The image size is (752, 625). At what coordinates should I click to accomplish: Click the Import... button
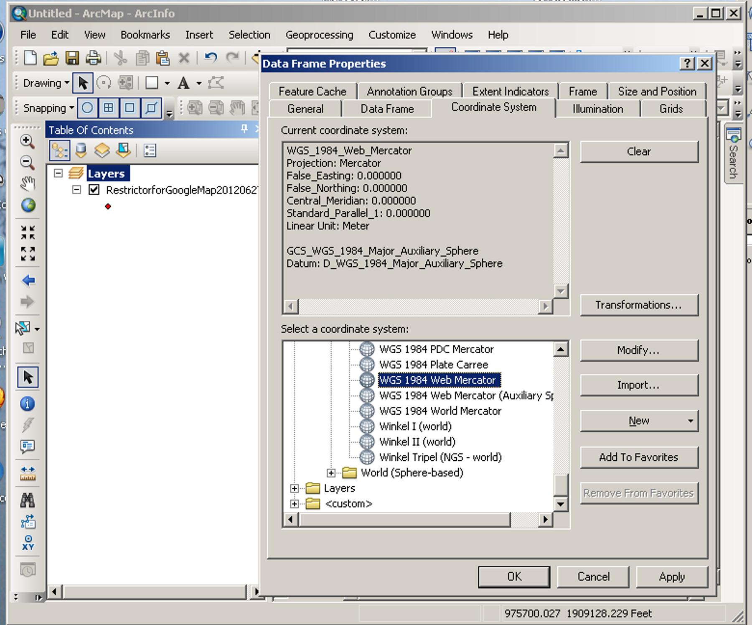(639, 385)
